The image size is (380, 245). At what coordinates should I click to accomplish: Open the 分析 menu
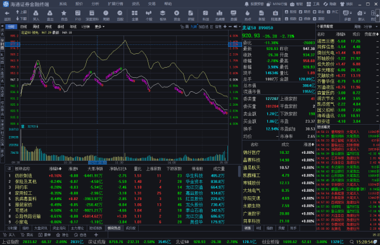(x=95, y=4)
